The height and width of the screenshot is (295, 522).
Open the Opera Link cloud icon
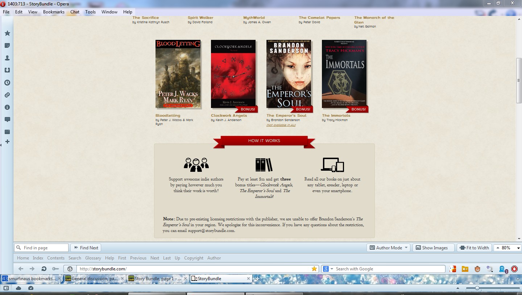click(x=18, y=288)
